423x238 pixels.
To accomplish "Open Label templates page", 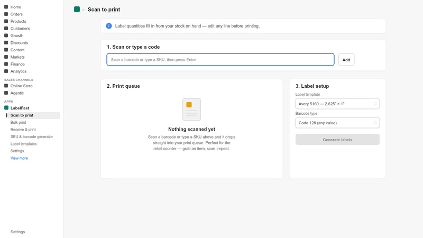I will (x=23, y=144).
